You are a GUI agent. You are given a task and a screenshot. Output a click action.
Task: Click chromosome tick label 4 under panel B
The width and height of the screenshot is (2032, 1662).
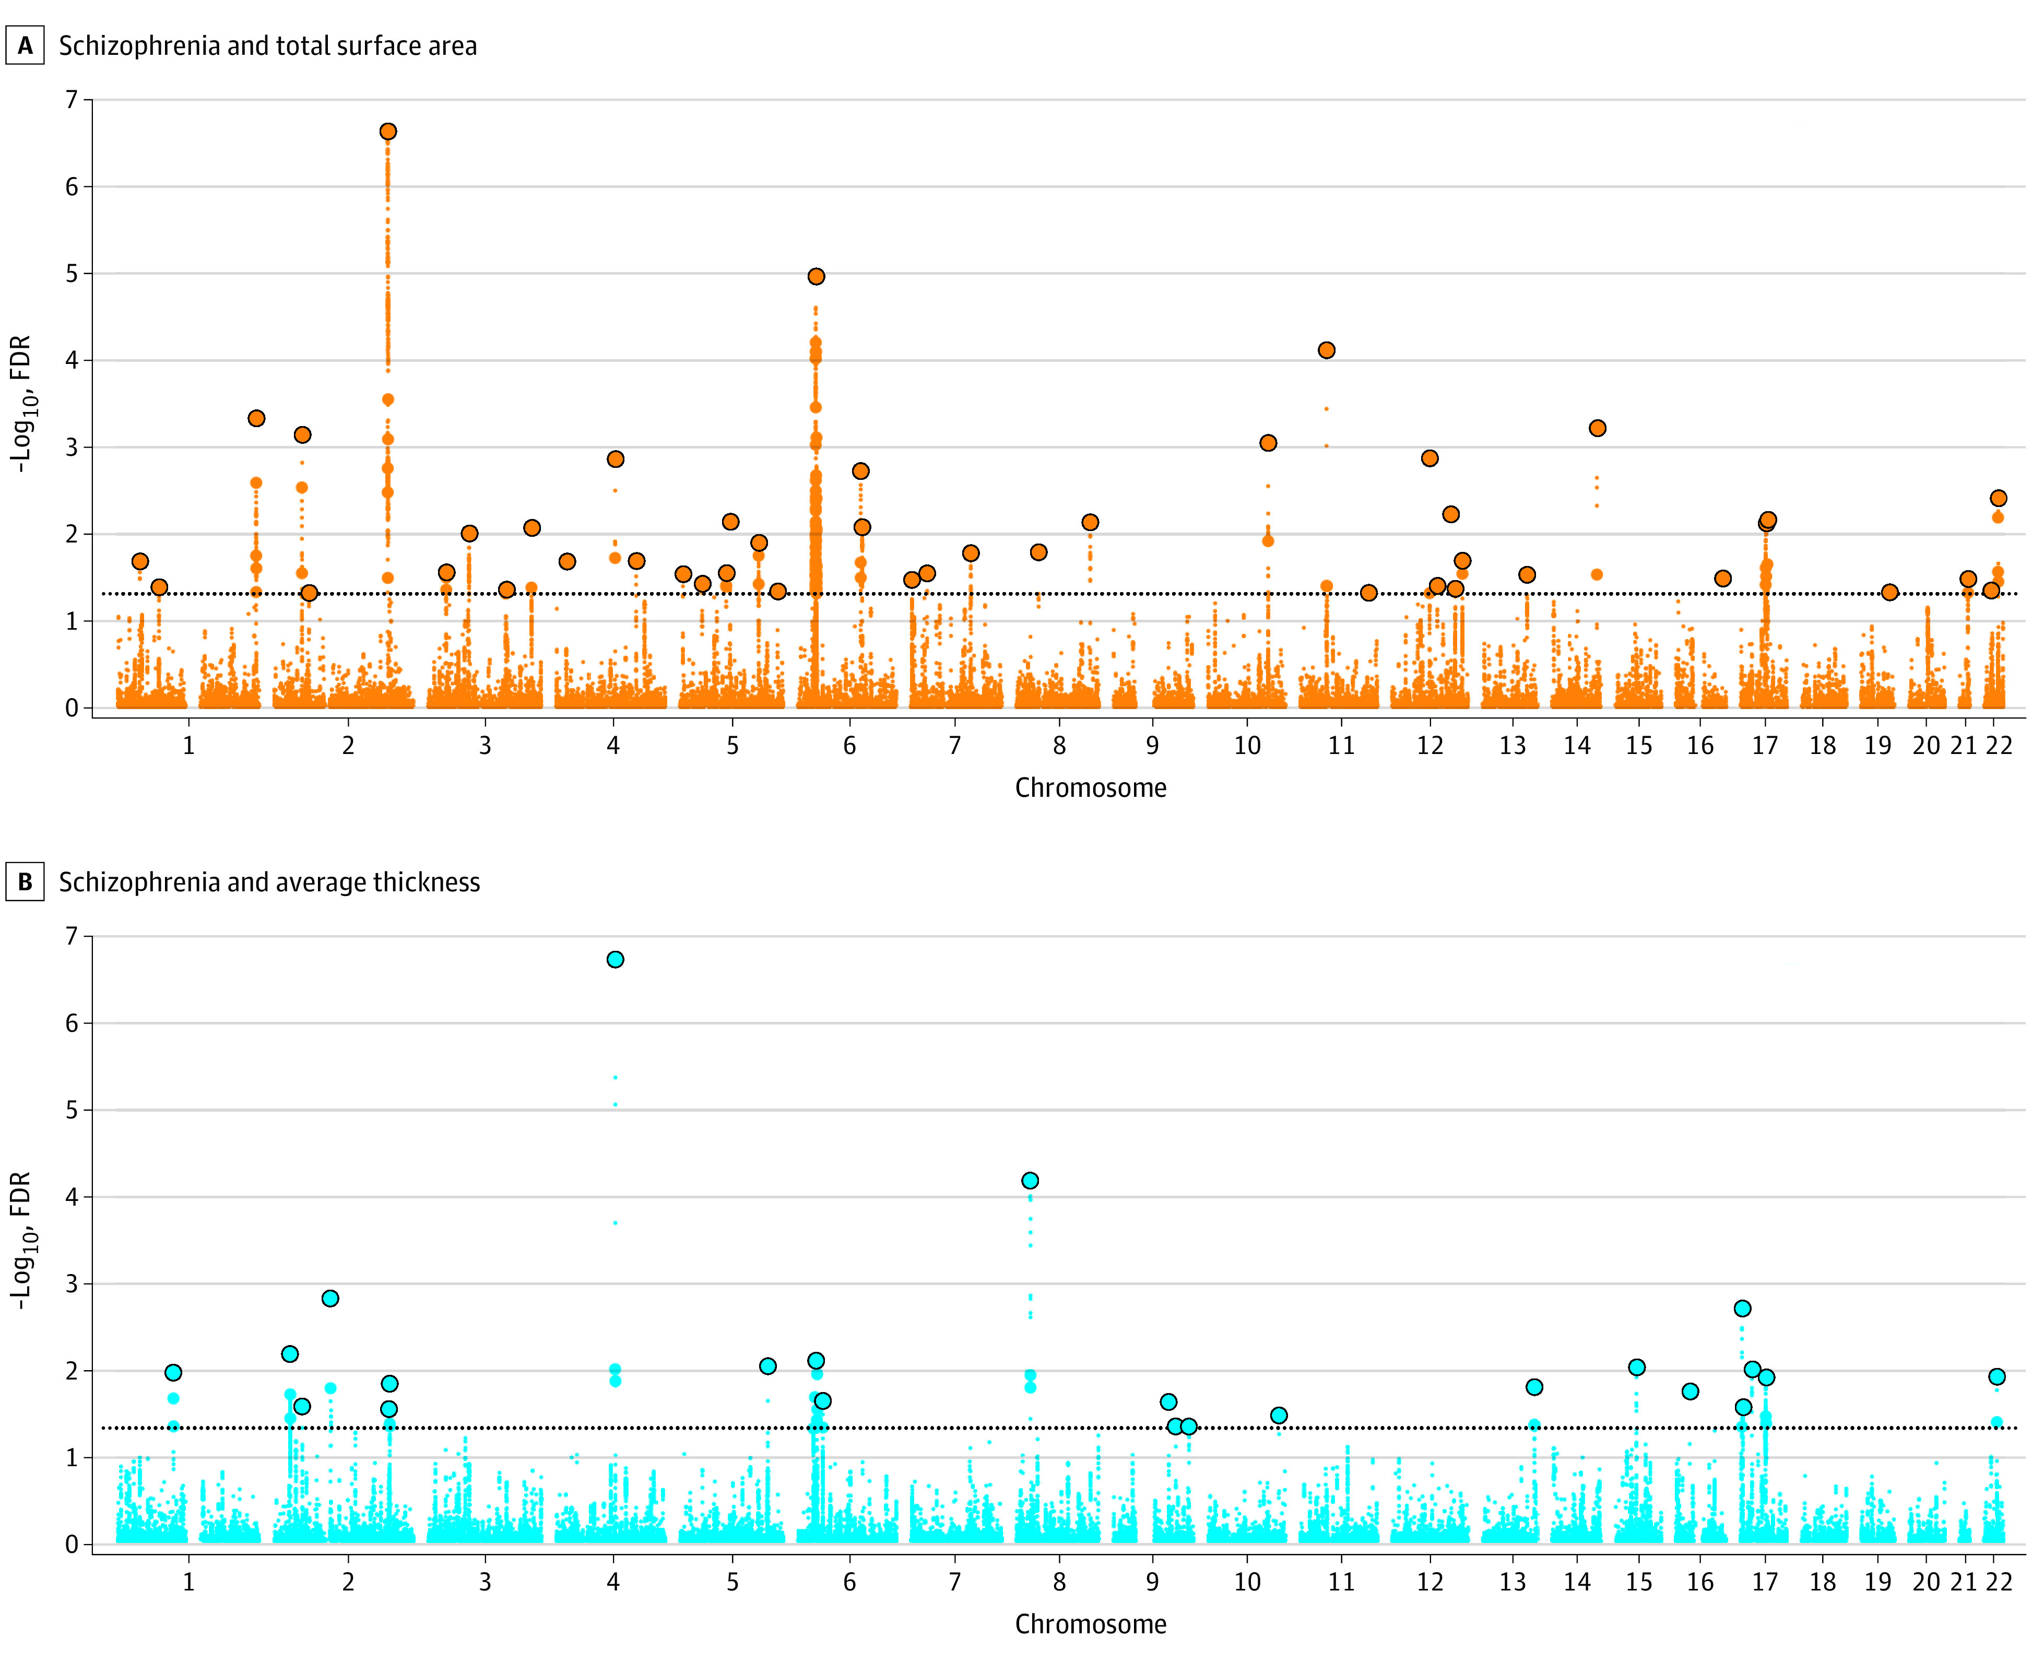(612, 1582)
